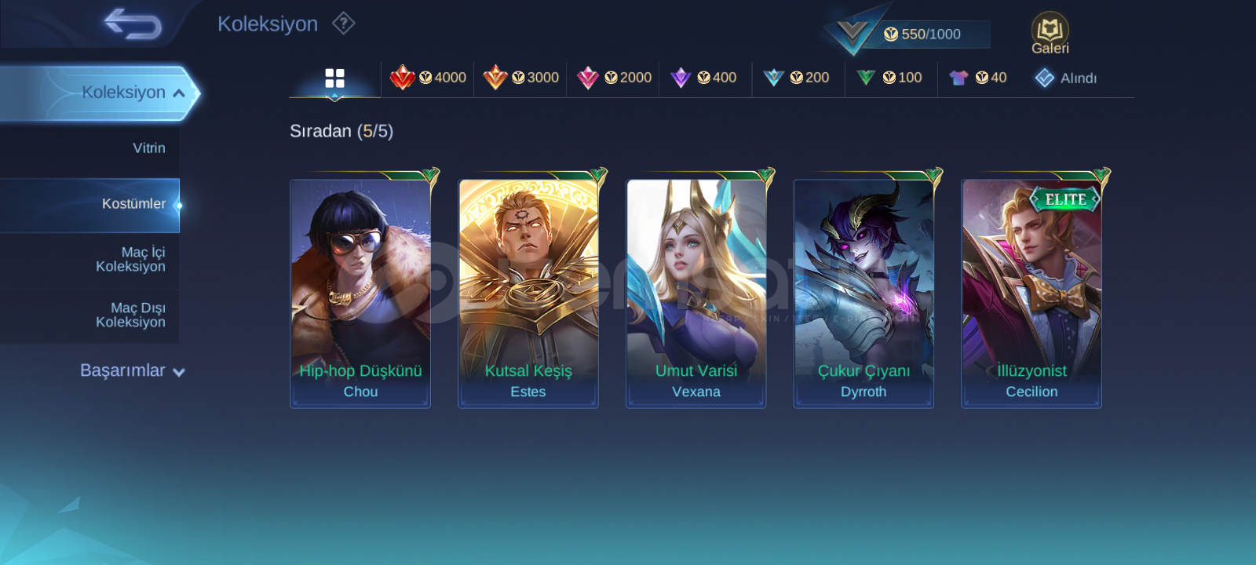Filter by 40 point shirt tier
The width and height of the screenshot is (1256, 565).
click(978, 78)
